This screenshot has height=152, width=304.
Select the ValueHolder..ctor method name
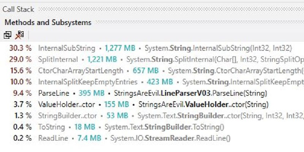pos(66,104)
